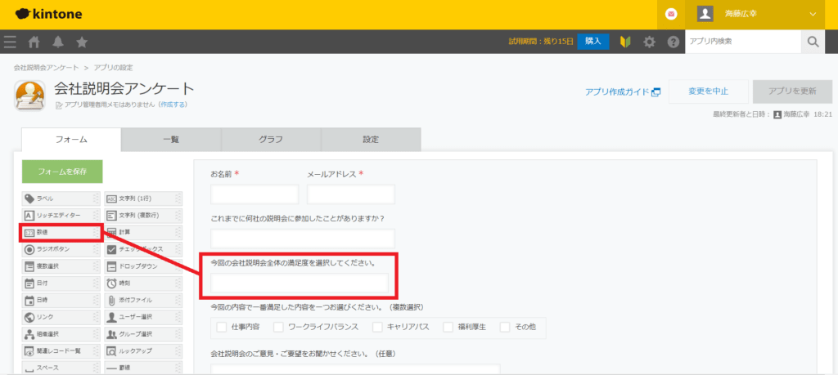The width and height of the screenshot is (838, 375).
Task: Check the 仕事内容 checkbox
Action: (222, 327)
